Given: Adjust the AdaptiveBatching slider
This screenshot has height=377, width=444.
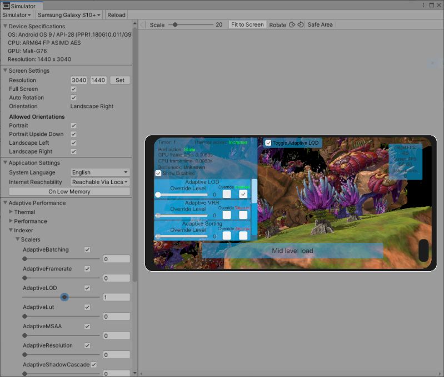Looking at the screenshot, I should pos(61,258).
